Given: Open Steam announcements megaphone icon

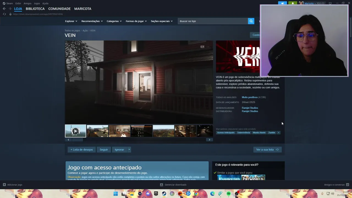Looking at the screenshot, I should pos(282,3).
